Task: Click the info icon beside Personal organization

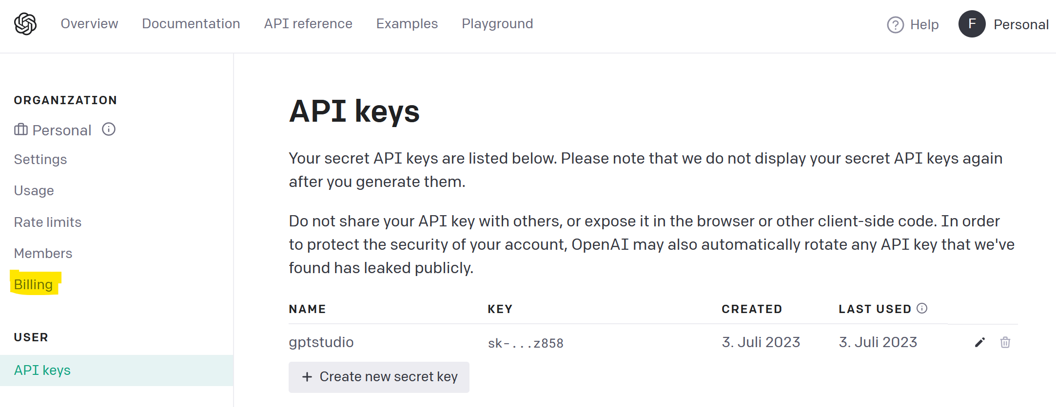Action: (x=109, y=129)
